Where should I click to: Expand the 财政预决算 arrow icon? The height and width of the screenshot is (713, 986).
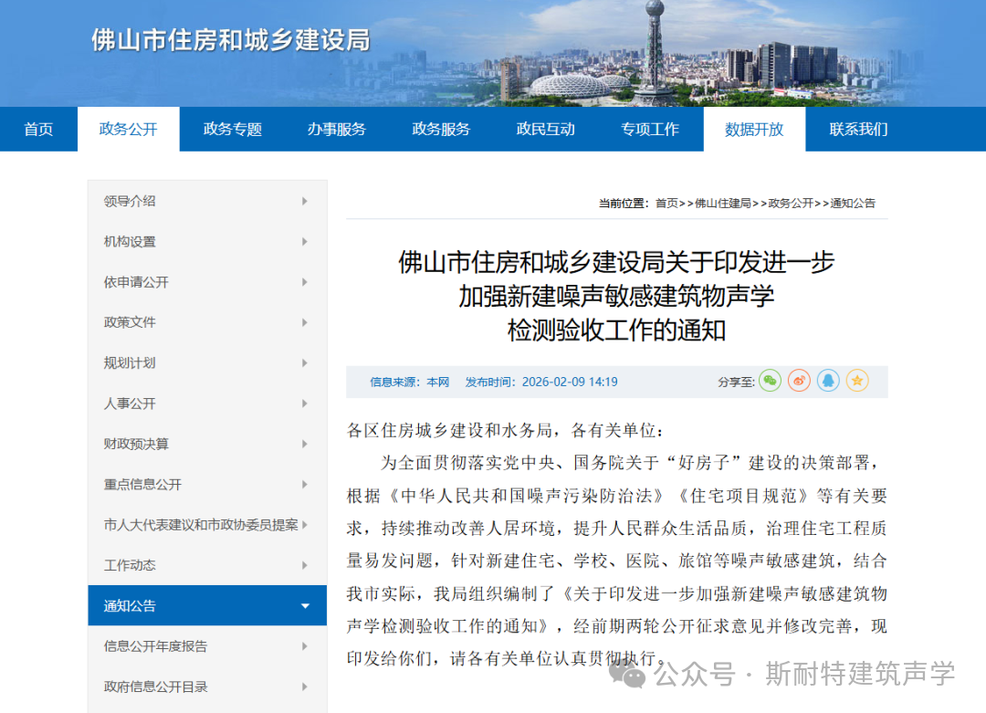tap(305, 444)
